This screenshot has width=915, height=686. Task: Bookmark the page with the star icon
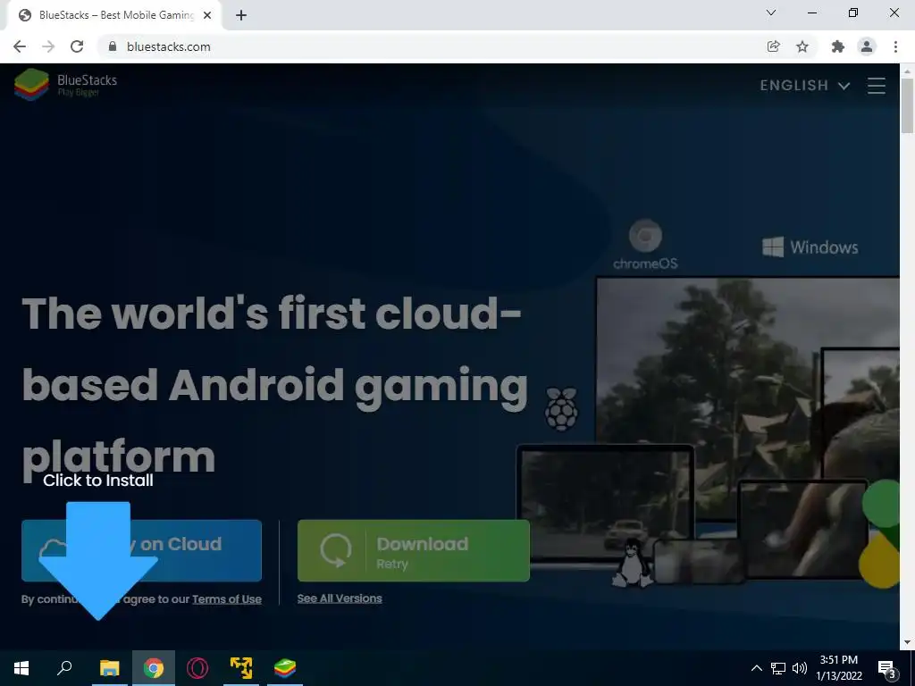click(802, 46)
